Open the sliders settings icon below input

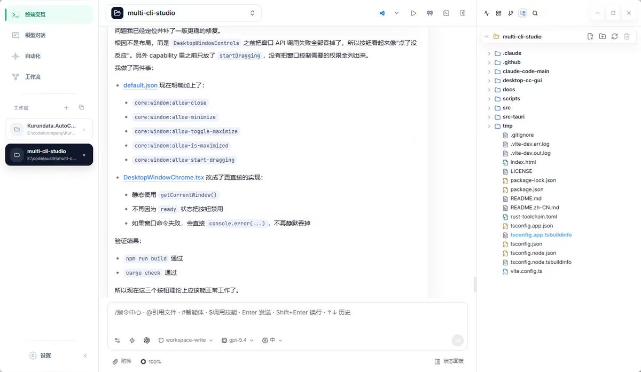118,340
